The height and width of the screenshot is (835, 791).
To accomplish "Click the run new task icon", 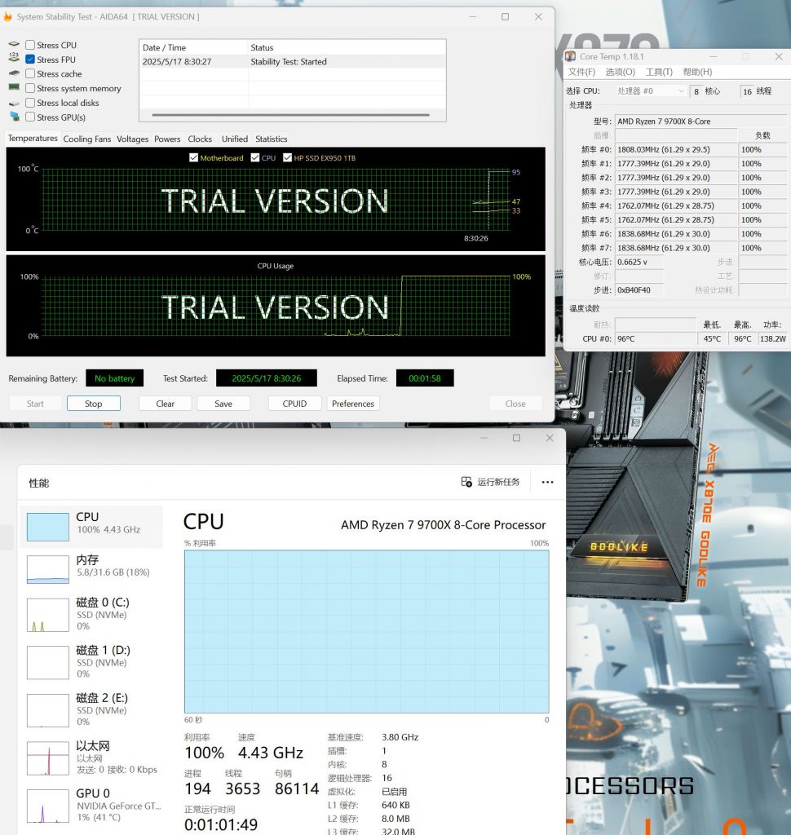I will pos(466,482).
